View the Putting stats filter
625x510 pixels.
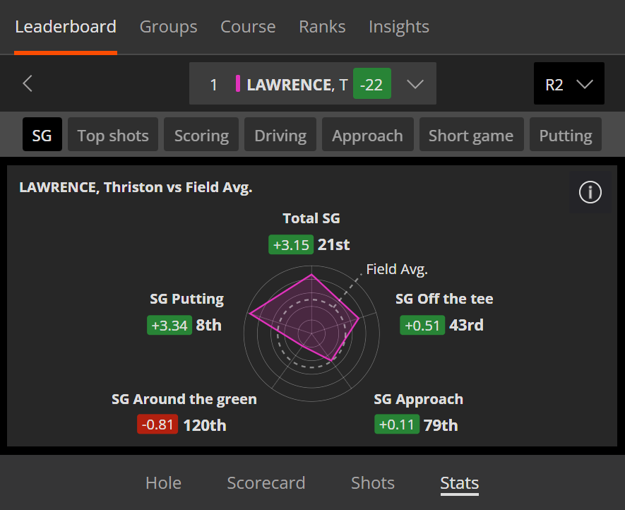[x=566, y=135]
